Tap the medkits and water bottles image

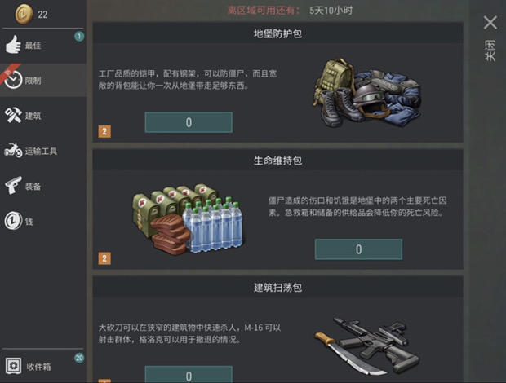click(189, 219)
